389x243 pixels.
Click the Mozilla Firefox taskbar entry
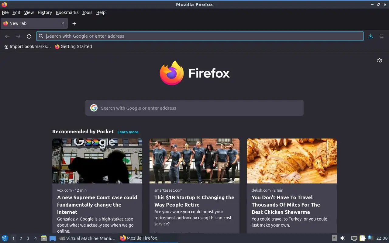click(x=148, y=238)
